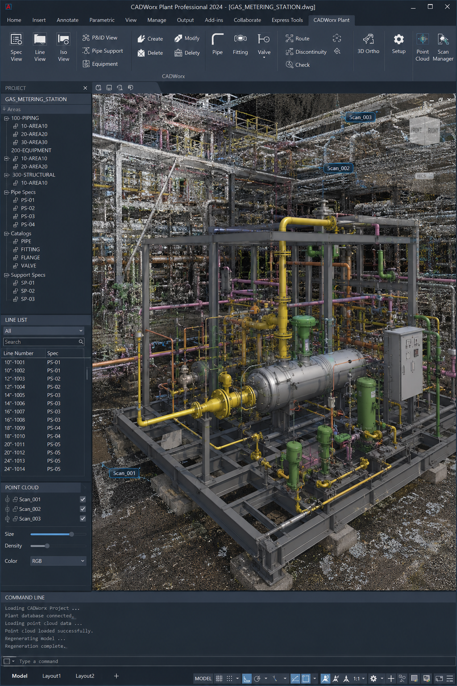
Task: Expand the Valve tool dropdown arrow
Action: click(x=264, y=58)
